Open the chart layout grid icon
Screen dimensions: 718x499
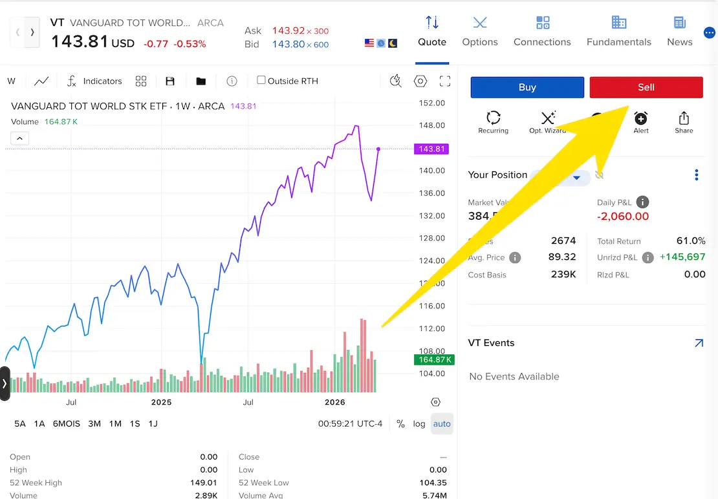pyautogui.click(x=141, y=81)
